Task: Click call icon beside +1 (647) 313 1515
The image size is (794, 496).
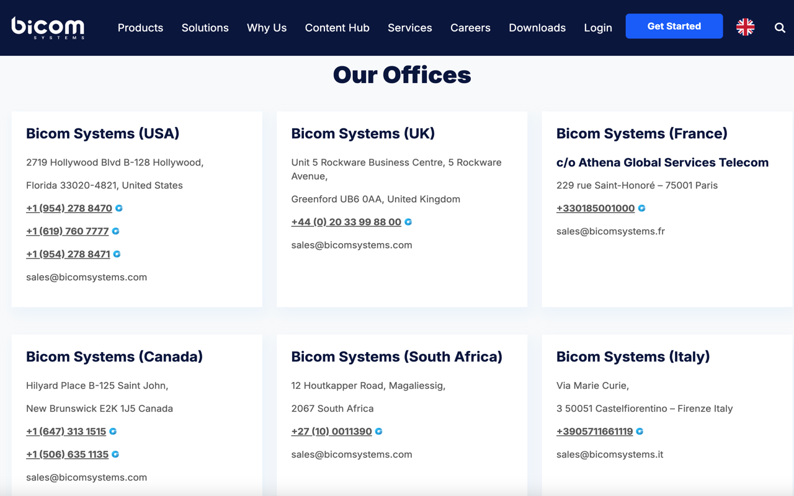Action: coord(113,432)
